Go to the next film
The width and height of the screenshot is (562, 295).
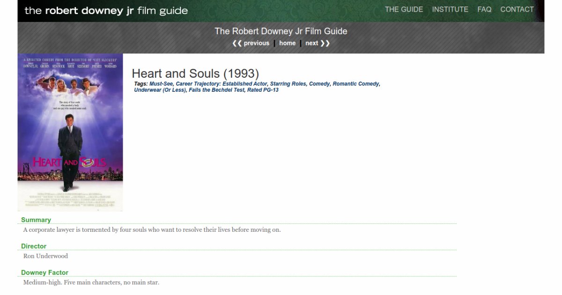[x=317, y=43]
